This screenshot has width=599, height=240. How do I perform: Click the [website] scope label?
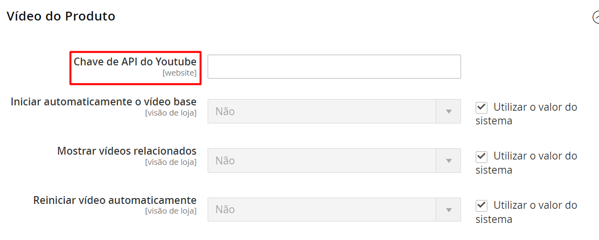[x=179, y=73]
